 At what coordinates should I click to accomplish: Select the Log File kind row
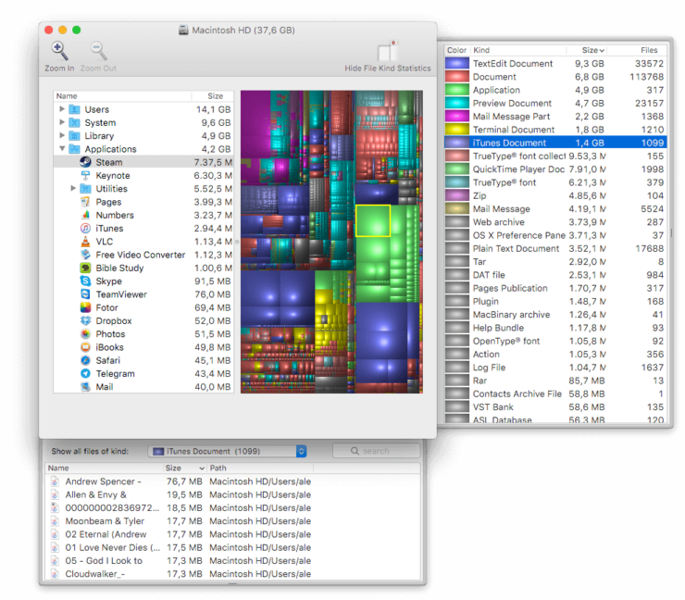[x=555, y=367]
